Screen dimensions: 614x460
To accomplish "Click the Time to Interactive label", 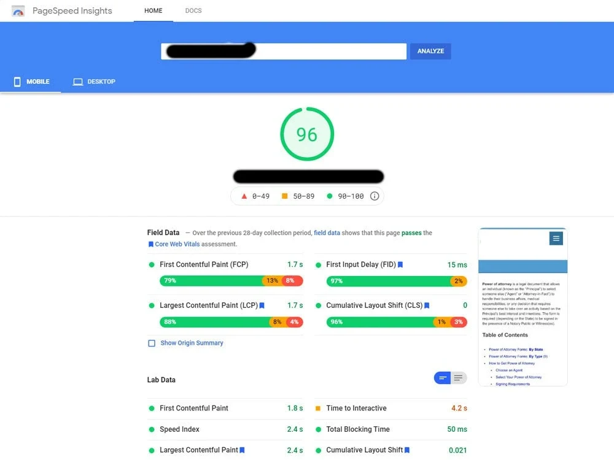I will [x=356, y=408].
